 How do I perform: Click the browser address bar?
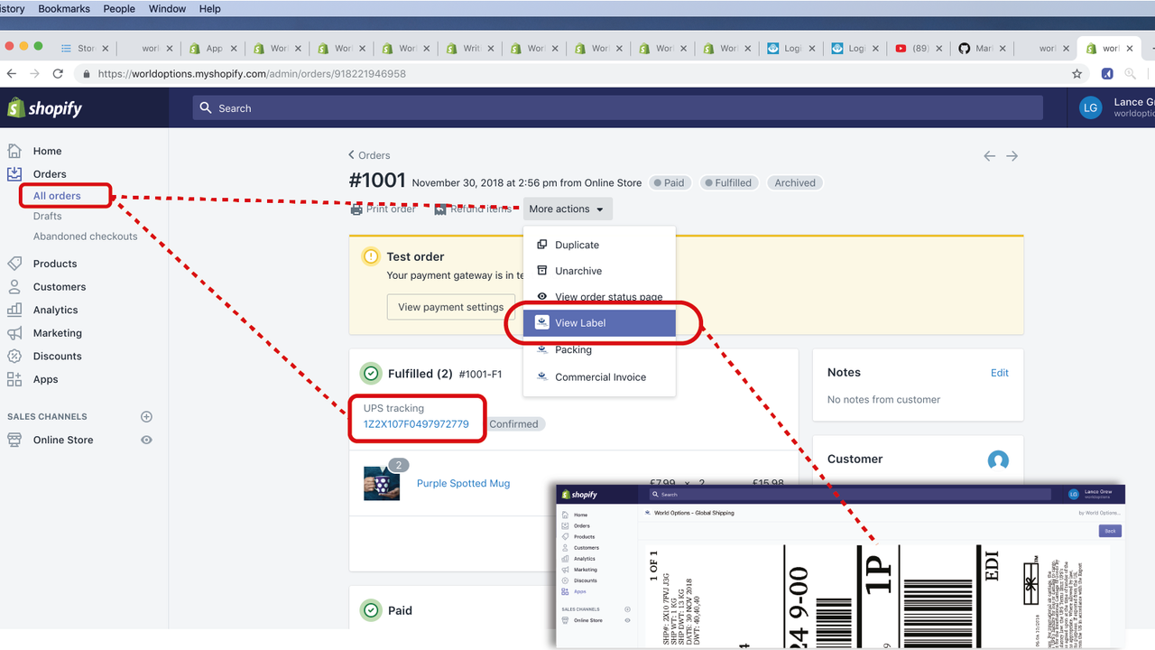coord(577,74)
